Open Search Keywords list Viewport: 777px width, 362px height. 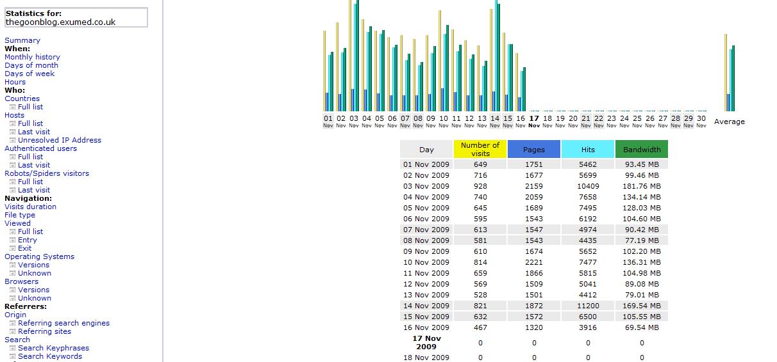coord(50,356)
